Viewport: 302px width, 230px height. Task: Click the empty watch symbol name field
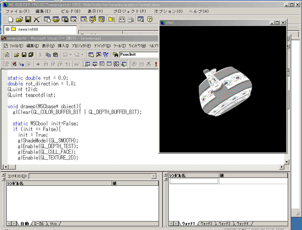coord(194,181)
